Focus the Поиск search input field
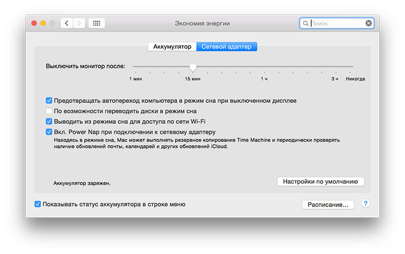 (x=337, y=23)
